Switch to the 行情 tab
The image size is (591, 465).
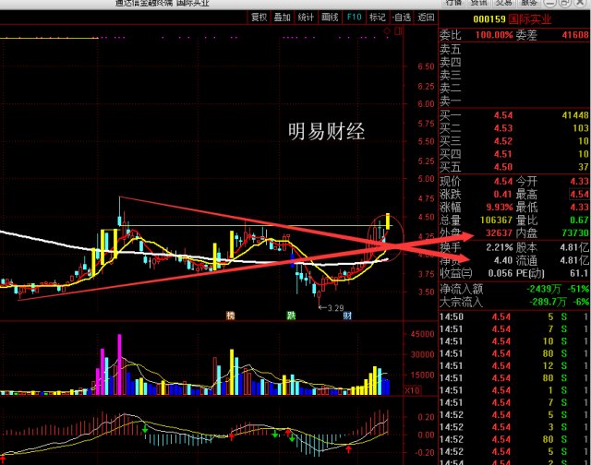453,3
